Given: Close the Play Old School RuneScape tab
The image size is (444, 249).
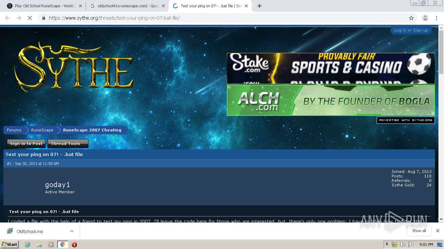Looking at the screenshot, I should point(80,6).
